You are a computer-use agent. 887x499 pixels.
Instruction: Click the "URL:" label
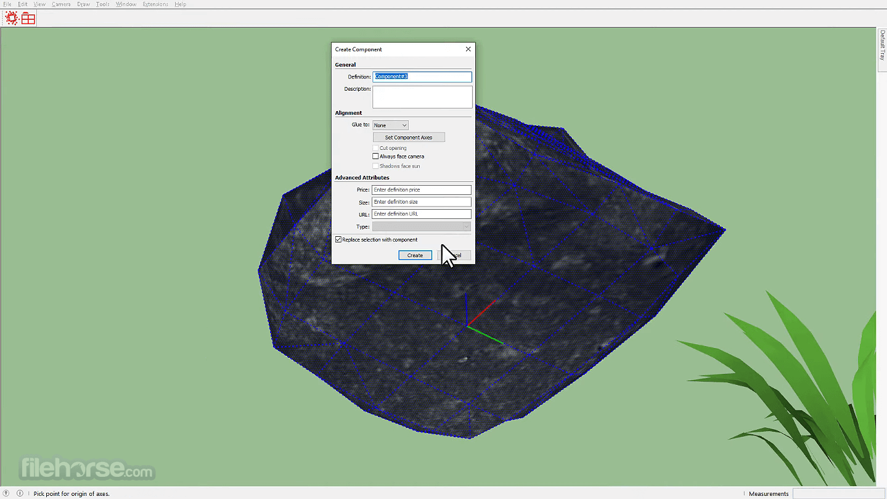(364, 214)
